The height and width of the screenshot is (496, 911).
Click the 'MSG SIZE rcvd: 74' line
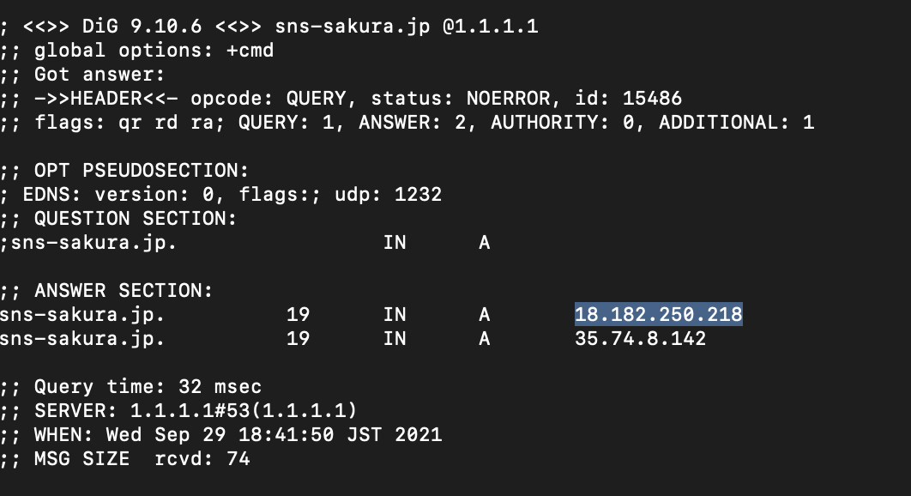pos(142,459)
